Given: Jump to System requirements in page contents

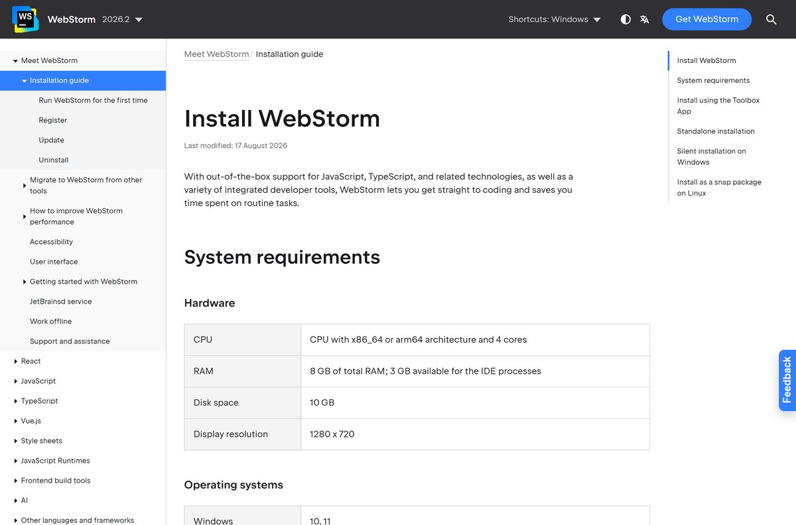Looking at the screenshot, I should click(713, 80).
